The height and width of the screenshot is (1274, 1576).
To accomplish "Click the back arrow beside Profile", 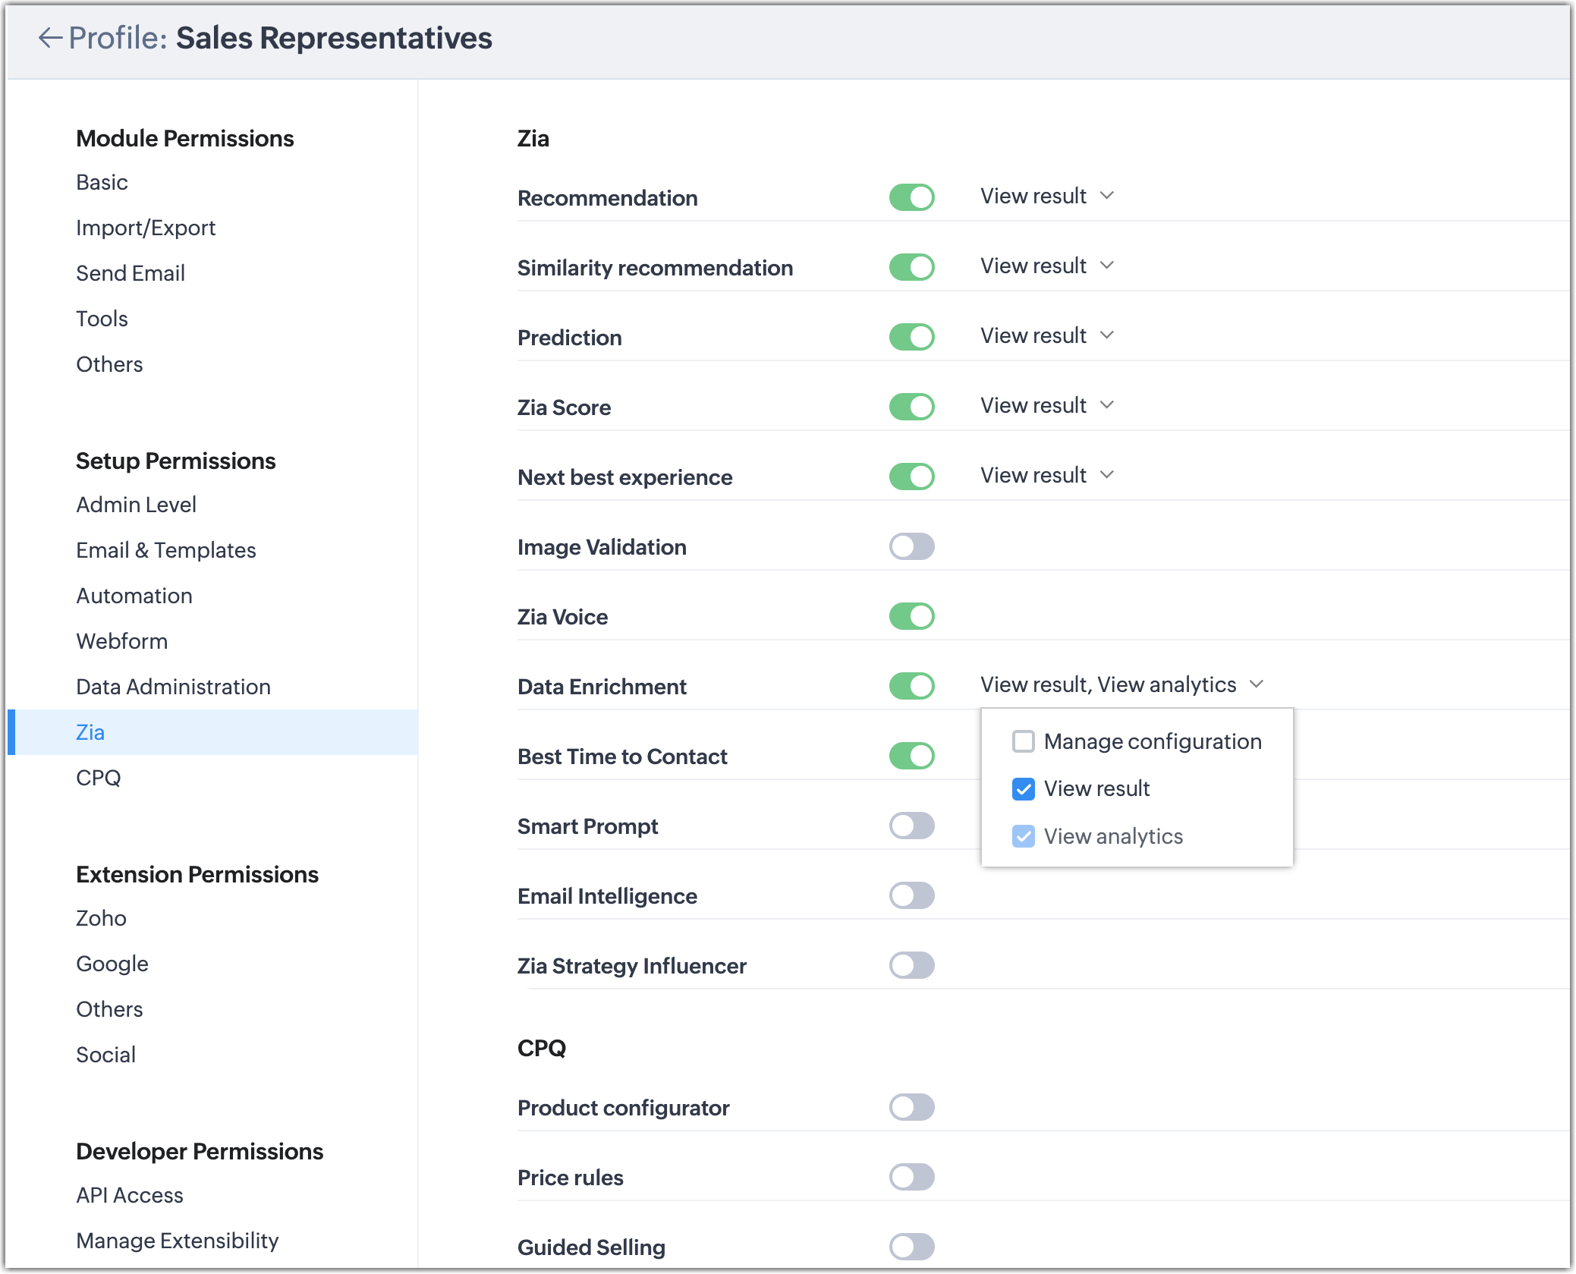I will 50,38.
